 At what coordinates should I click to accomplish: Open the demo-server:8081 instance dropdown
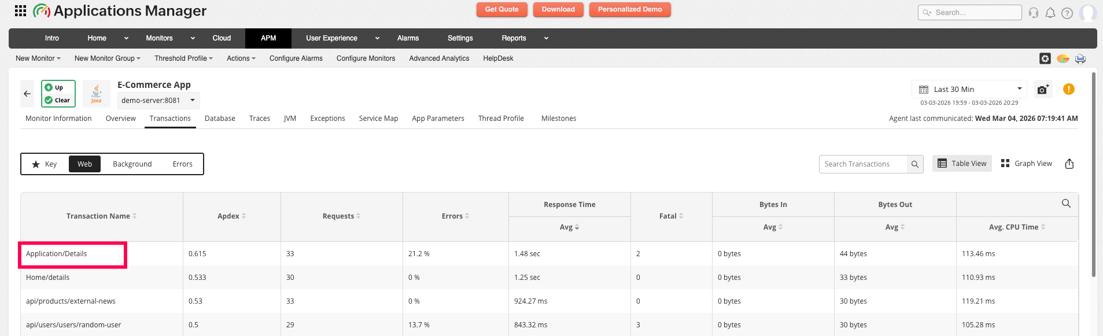point(158,101)
